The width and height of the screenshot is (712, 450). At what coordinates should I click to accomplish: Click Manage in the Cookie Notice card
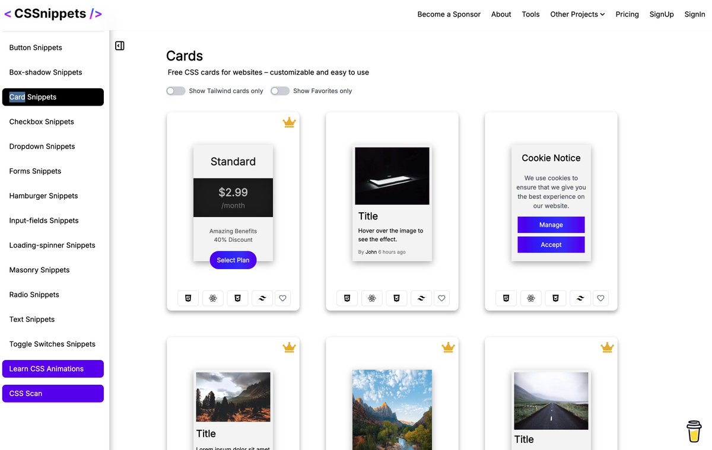click(x=551, y=225)
